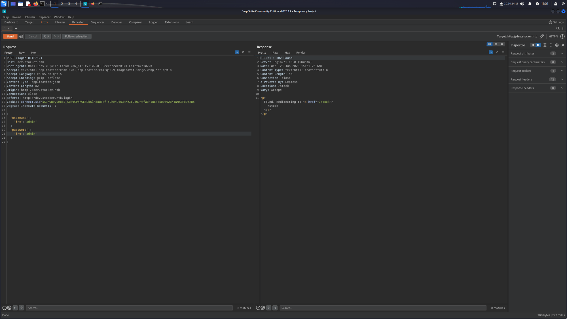Image resolution: width=567 pixels, height=319 pixels.
Task: Switch to Response Render tab
Action: tap(301, 52)
